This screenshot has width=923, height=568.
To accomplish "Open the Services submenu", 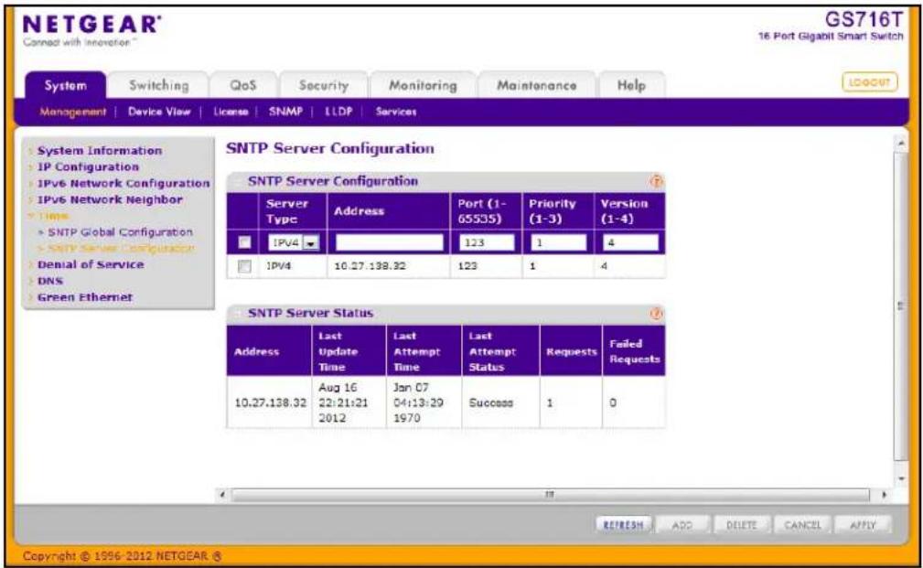I will [x=395, y=112].
